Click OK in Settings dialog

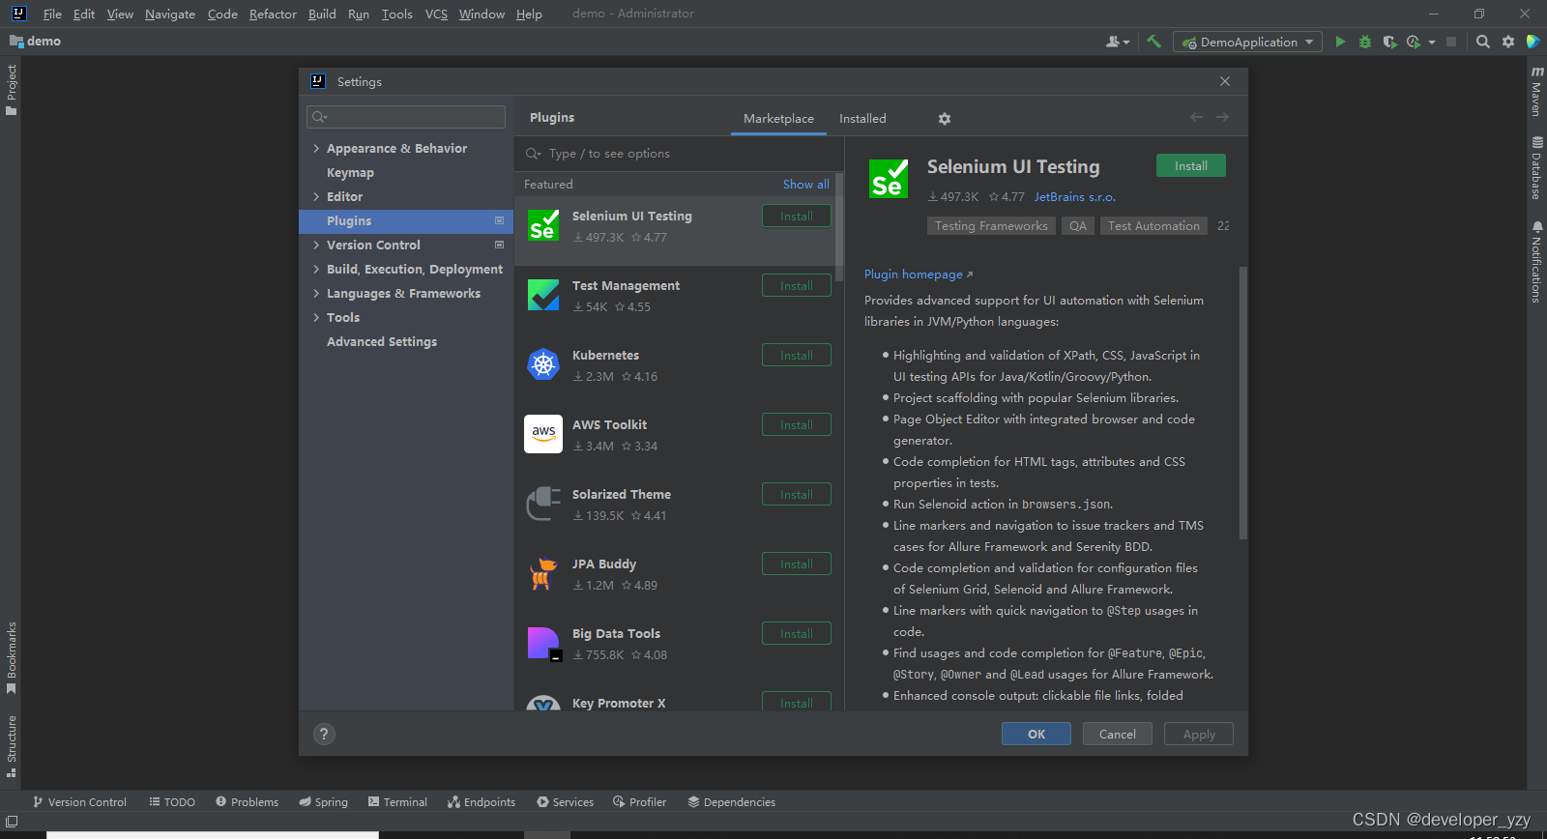pos(1036,734)
